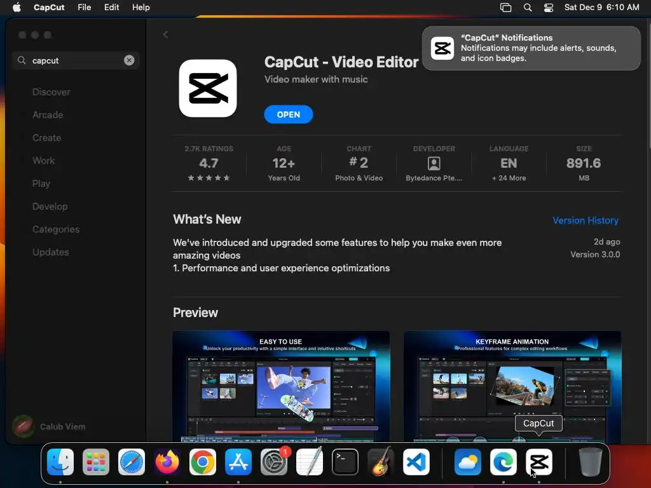
Task: Select Arcade in the sidebar
Action: click(x=48, y=115)
